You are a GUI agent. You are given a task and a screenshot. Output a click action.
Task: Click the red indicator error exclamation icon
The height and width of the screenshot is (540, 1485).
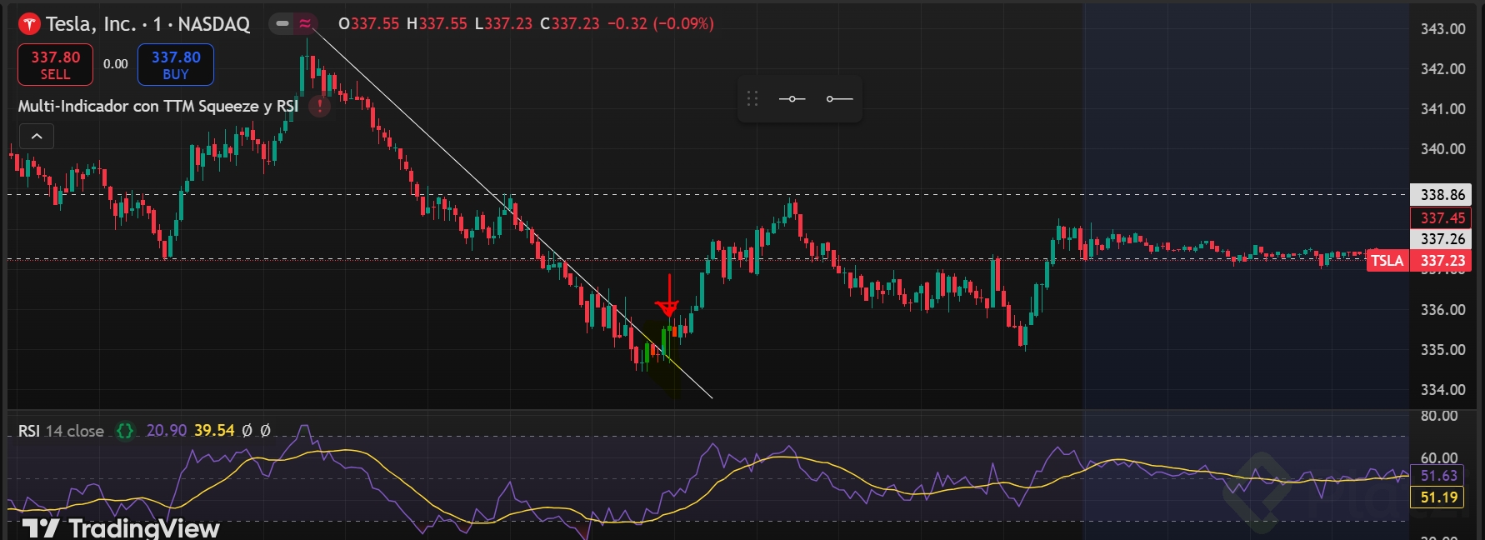(x=319, y=106)
